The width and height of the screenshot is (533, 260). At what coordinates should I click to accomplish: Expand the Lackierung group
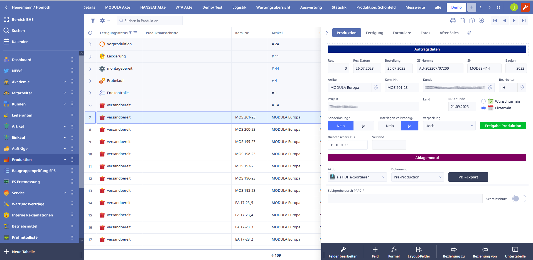pyautogui.click(x=90, y=56)
